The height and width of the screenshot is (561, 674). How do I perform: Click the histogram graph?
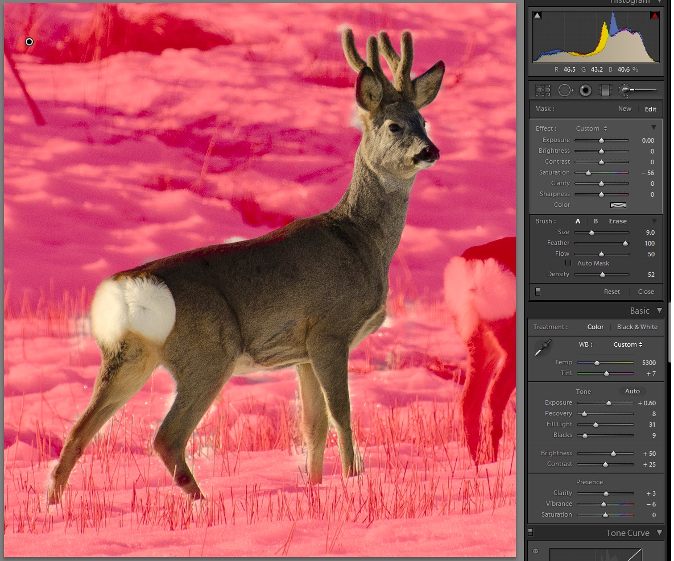click(596, 36)
